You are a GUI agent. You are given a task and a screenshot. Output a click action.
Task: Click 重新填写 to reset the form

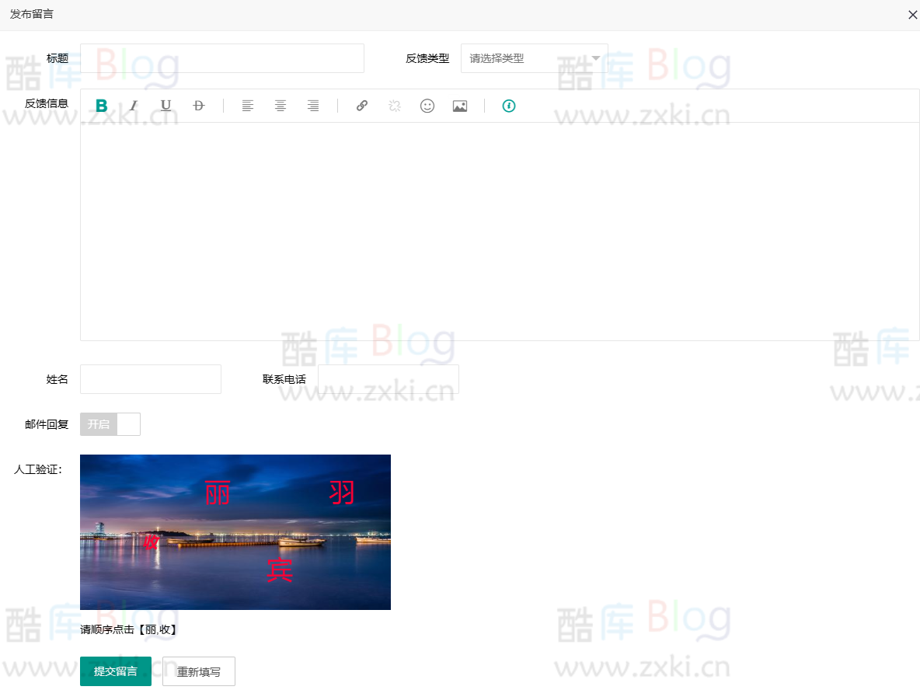[198, 671]
